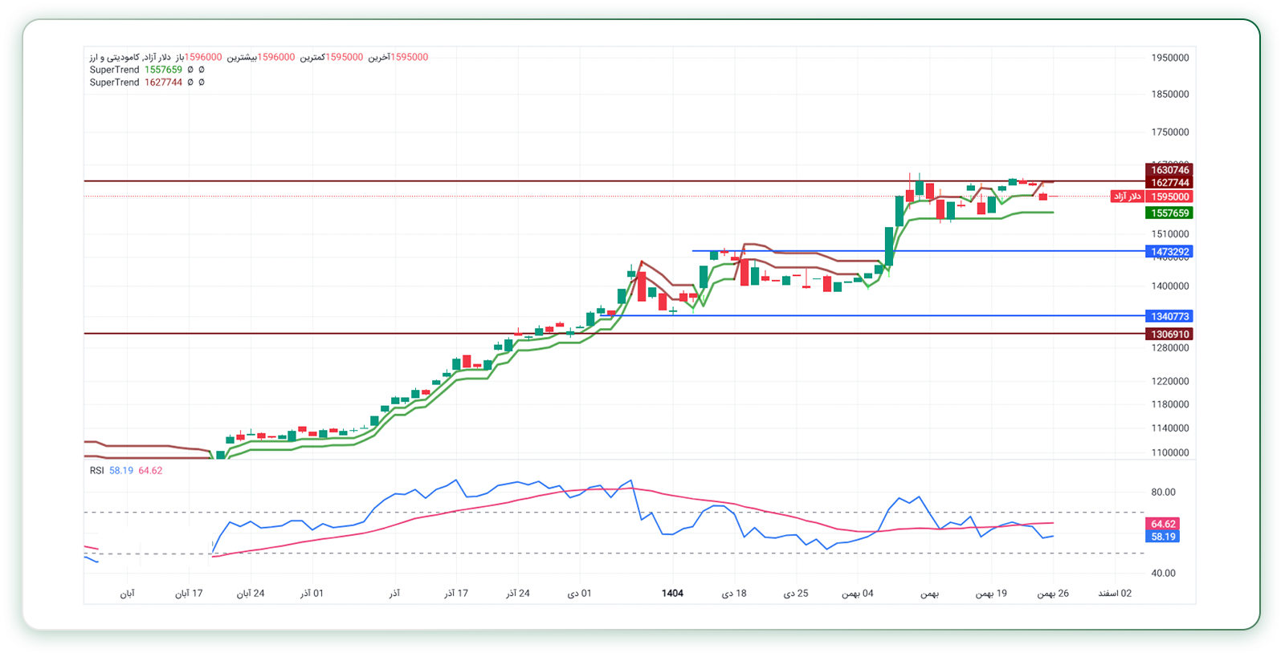1285x665 pixels.
Task: Click the 1627744 dark red price tag
Action: click(1169, 183)
